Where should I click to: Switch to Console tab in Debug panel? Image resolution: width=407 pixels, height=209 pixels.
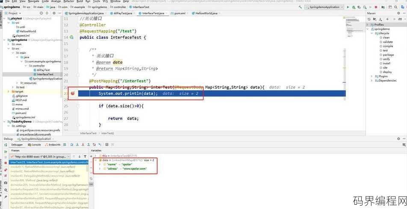(x=34, y=145)
